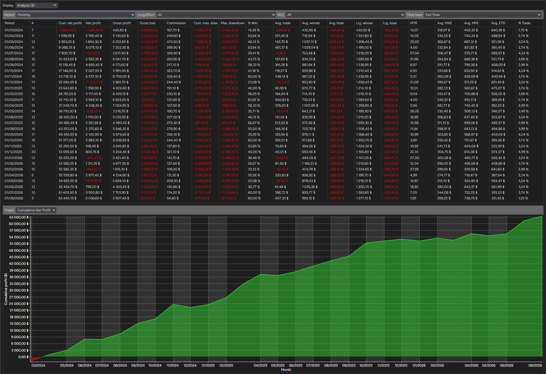Click gross loss value -4 404,30 $

[x=149, y=152]
